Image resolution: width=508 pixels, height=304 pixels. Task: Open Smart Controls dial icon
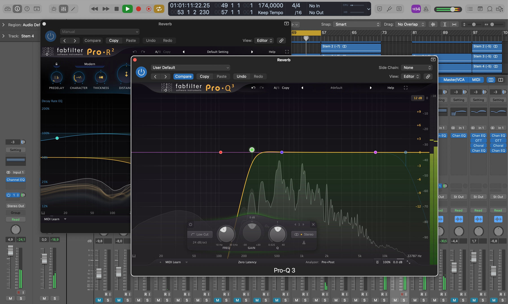(54, 9)
